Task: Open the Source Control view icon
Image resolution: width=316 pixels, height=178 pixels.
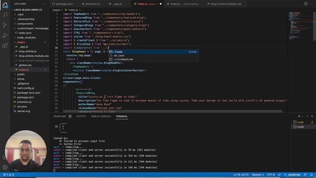Action: 5,25
